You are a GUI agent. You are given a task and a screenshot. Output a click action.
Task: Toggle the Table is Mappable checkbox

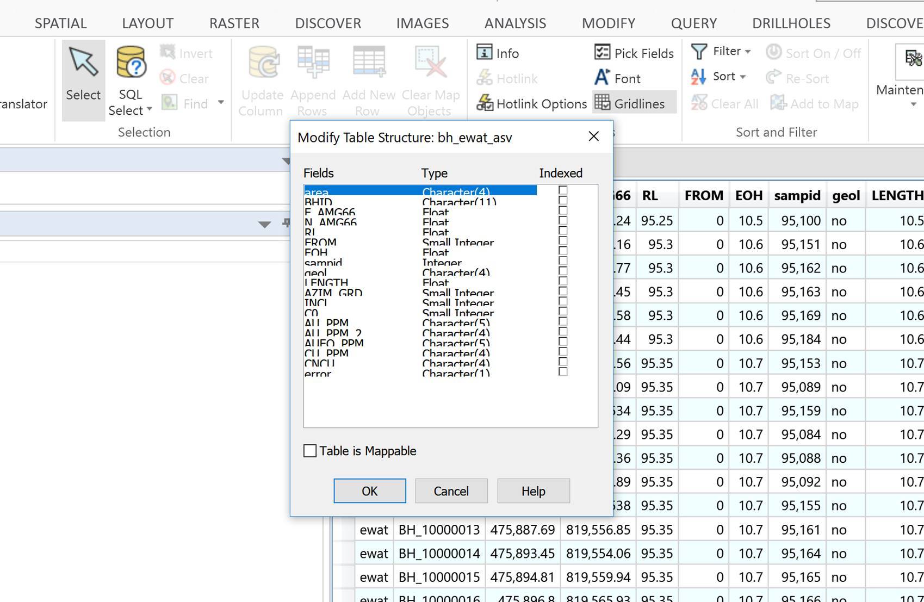coord(310,451)
